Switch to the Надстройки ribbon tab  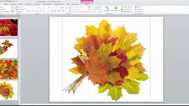pyautogui.click(x=75, y=4)
